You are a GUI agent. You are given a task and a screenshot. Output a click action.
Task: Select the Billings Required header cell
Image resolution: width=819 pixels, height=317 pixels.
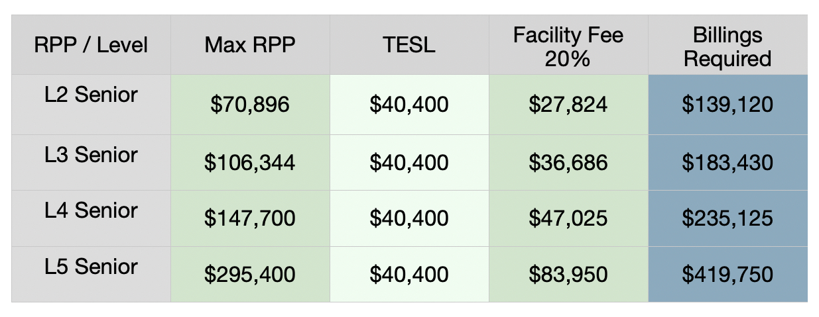click(727, 46)
